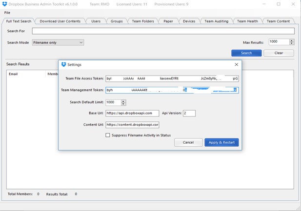Image resolution: width=301 pixels, height=211 pixels.
Task: Click the Api Version field
Action: (x=189, y=113)
